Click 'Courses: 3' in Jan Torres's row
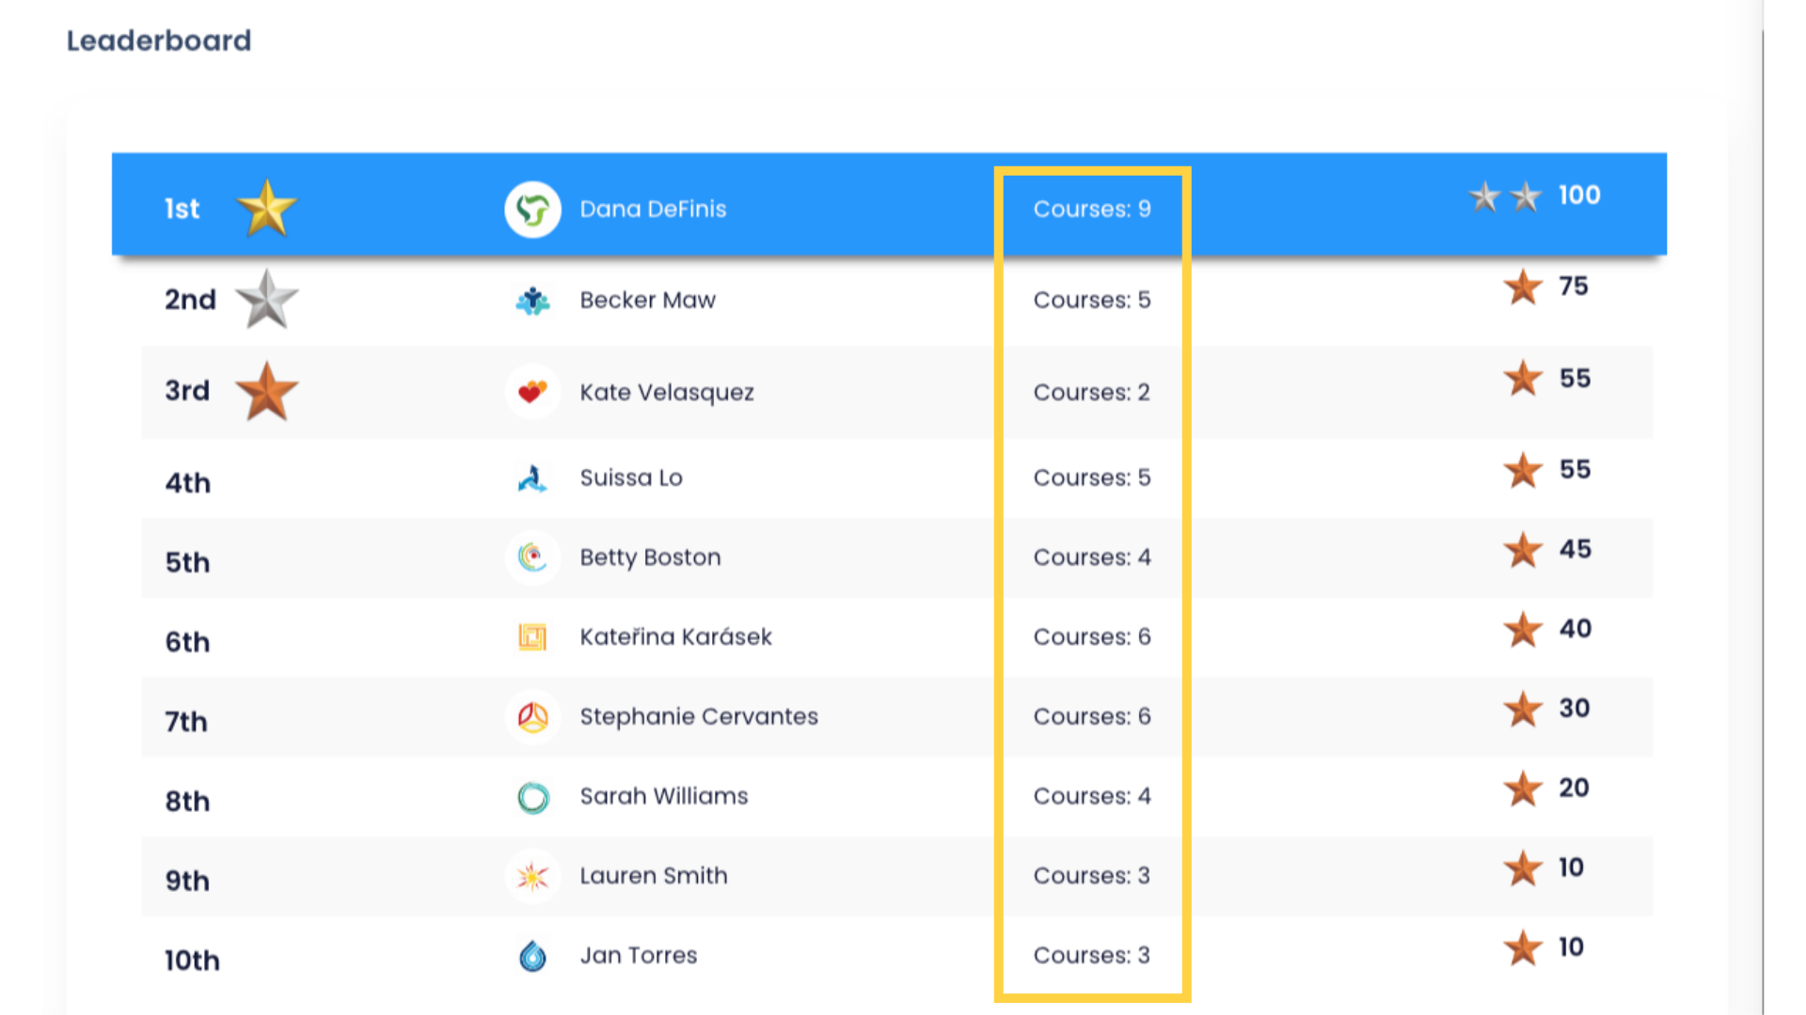This screenshot has height=1015, width=1806. (1092, 955)
